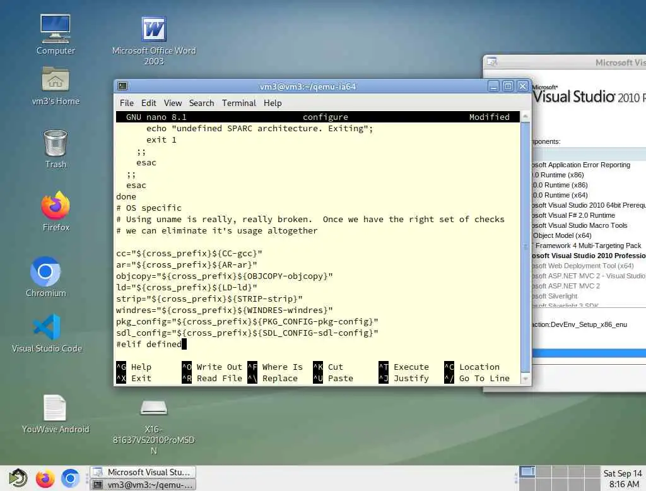The height and width of the screenshot is (491, 646).
Task: Select 'Visual F# 2.0 Runtime' setup item
Action: coord(573,215)
